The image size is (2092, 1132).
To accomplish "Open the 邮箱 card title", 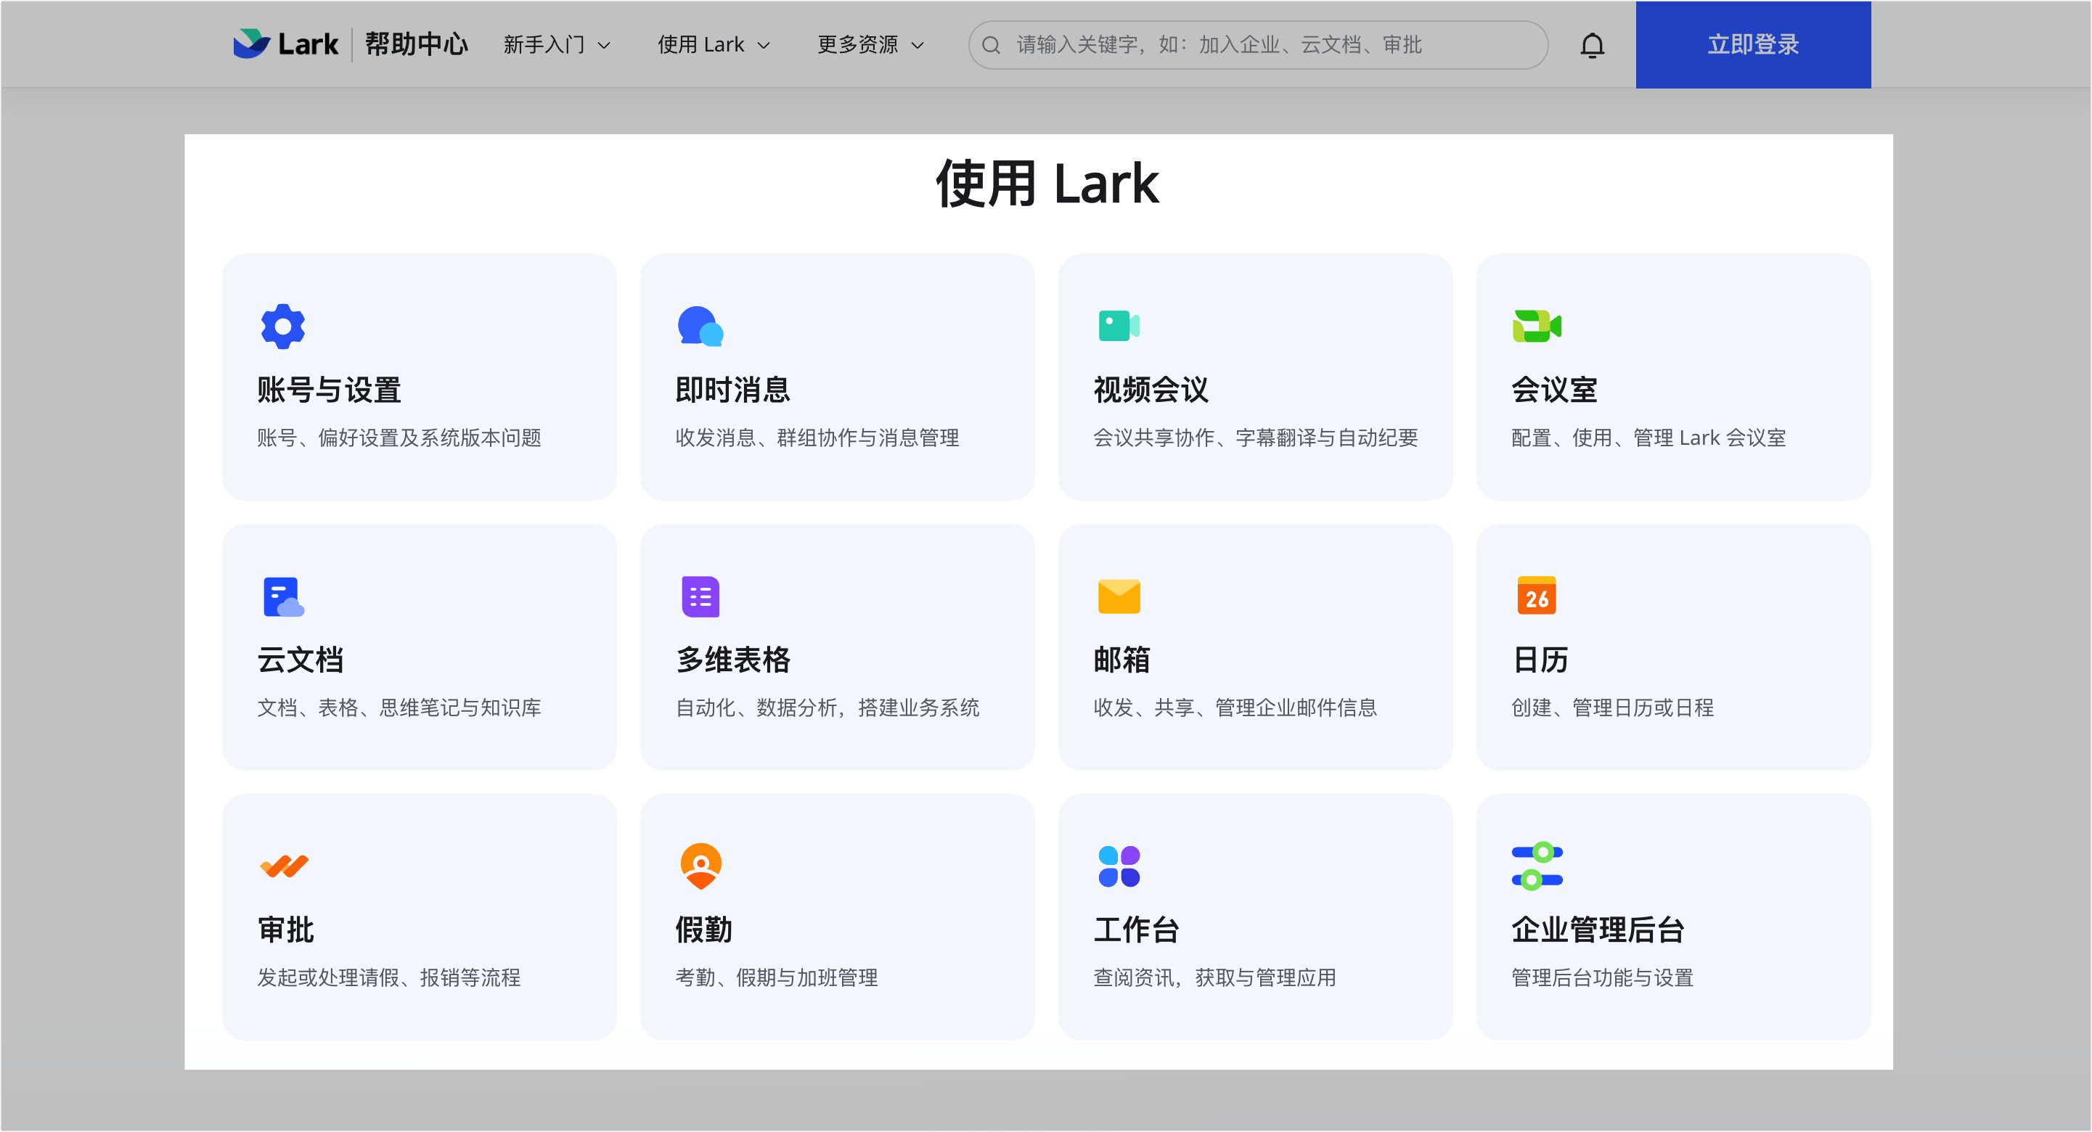I will [1121, 660].
